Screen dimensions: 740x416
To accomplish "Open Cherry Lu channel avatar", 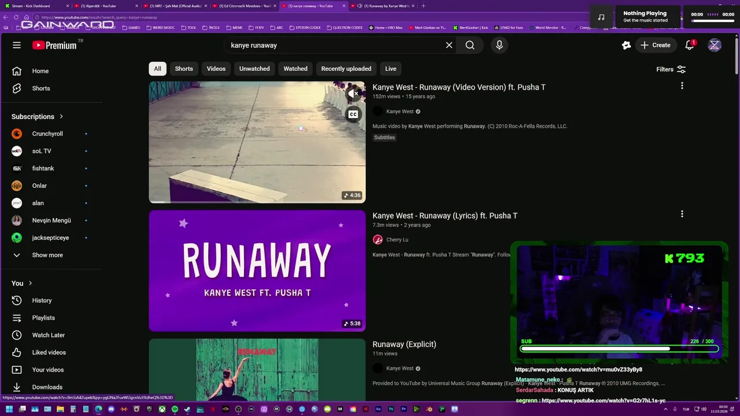I will click(378, 240).
